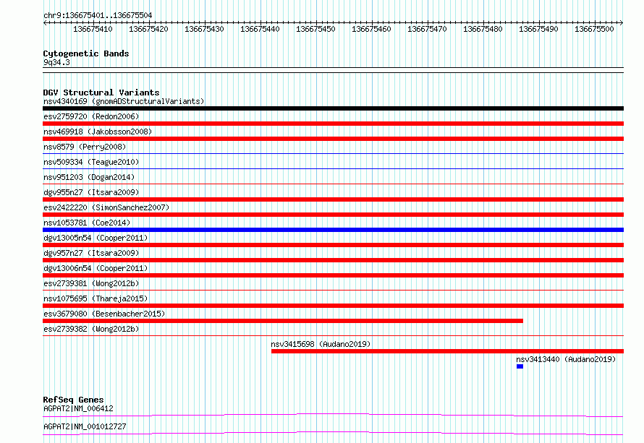Click the DGV Structural Variants track title
Screen dimensions: 644x443
101,93
